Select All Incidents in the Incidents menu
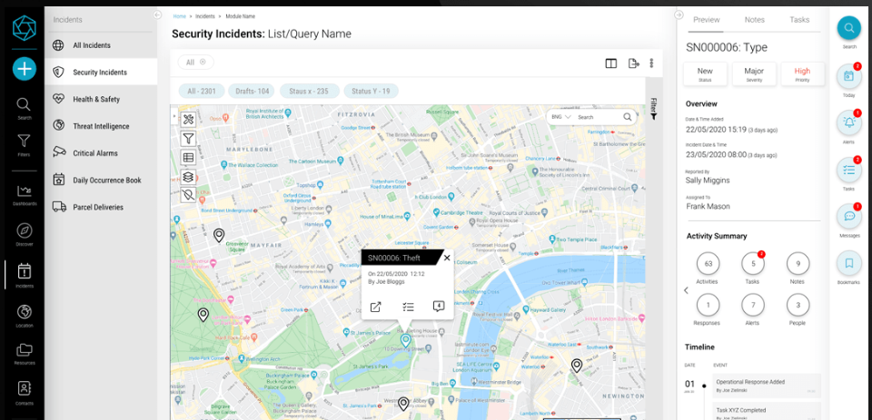 point(101,45)
